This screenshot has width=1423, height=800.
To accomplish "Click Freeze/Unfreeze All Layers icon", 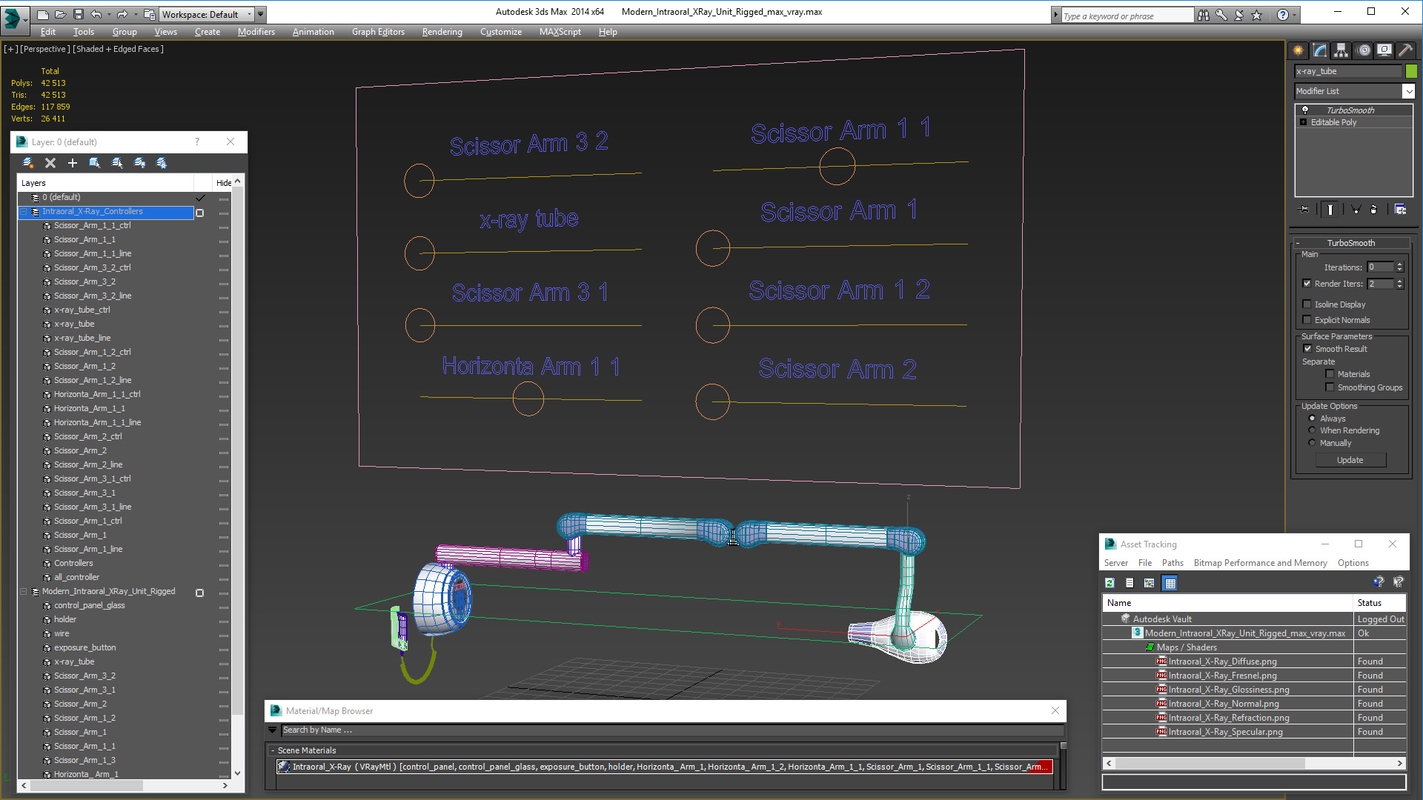I will point(162,163).
